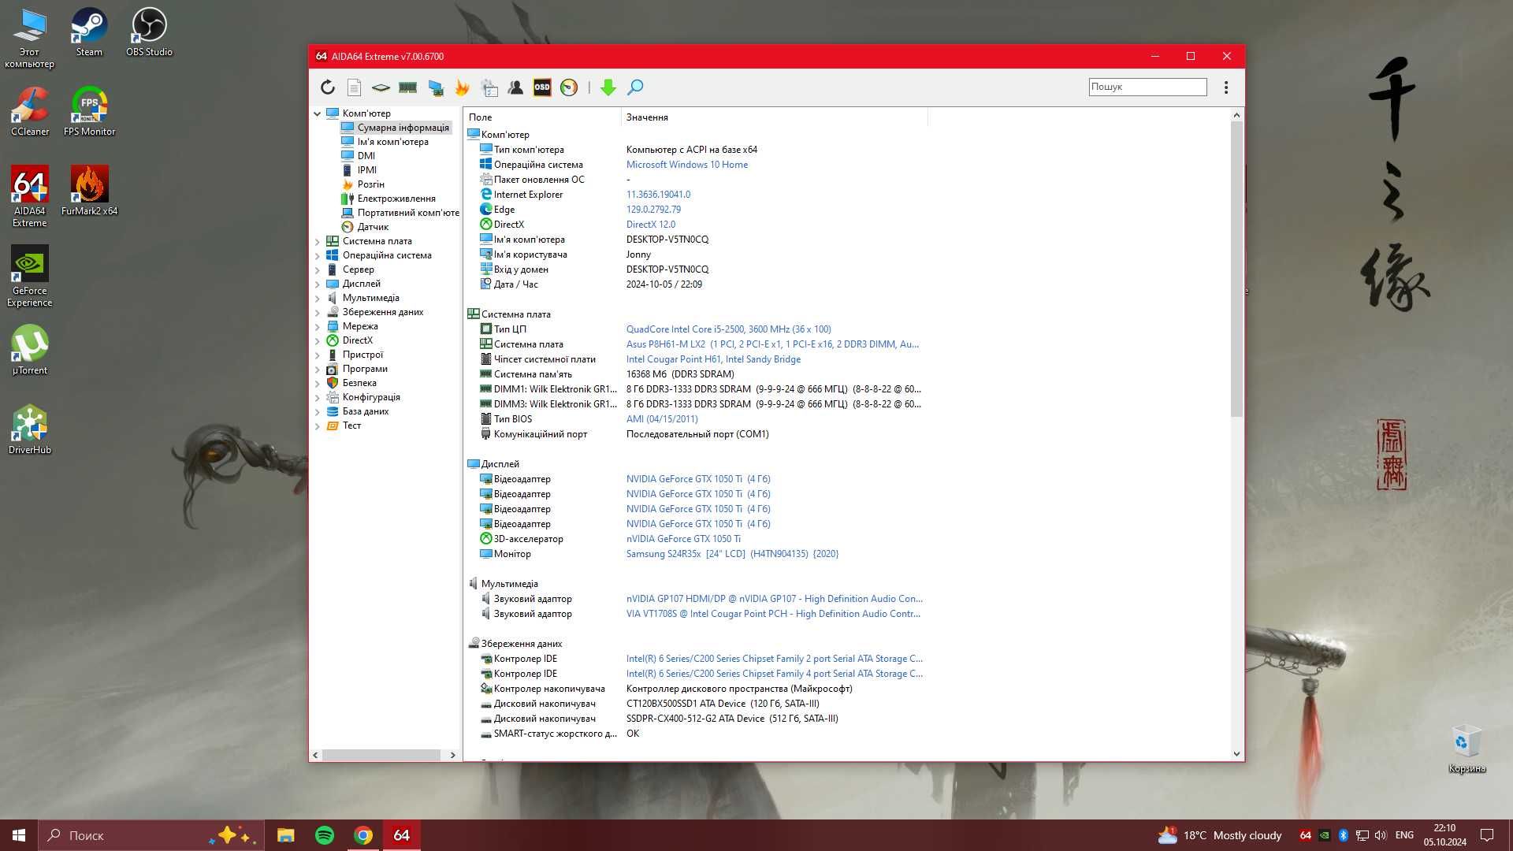Expand the Операційна система tree node

(x=318, y=255)
